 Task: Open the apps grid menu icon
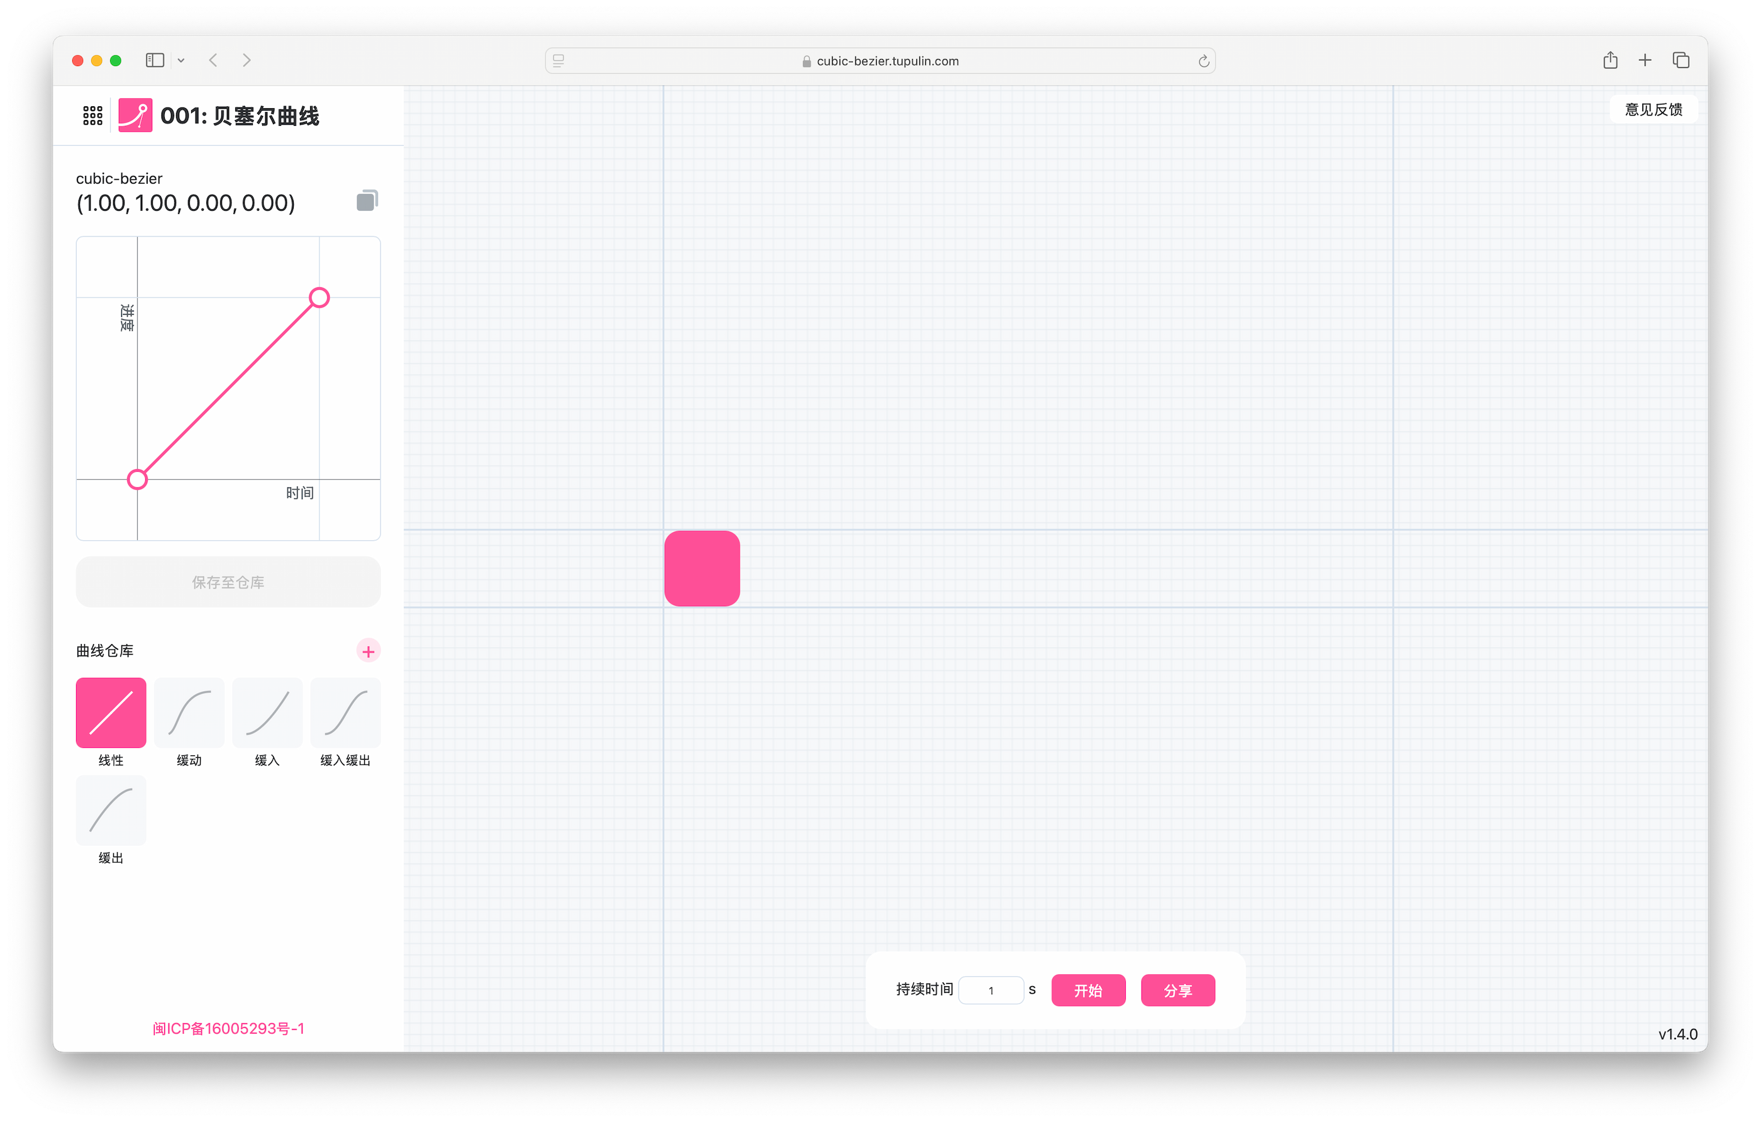pyautogui.click(x=92, y=116)
